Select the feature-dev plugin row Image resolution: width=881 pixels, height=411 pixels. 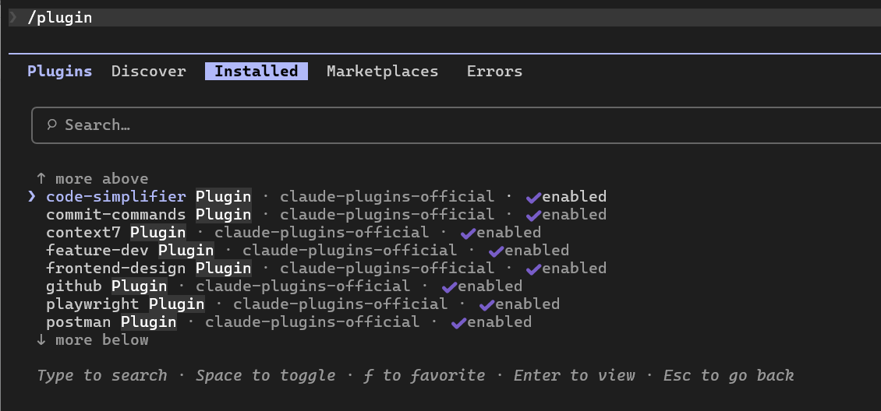307,250
